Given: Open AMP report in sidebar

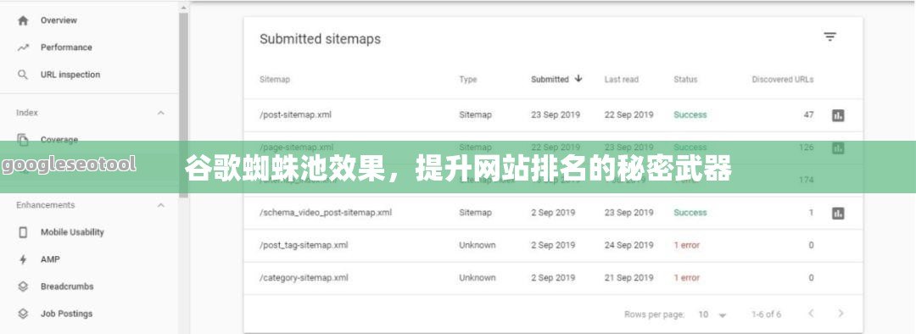Looking at the screenshot, I should [50, 260].
